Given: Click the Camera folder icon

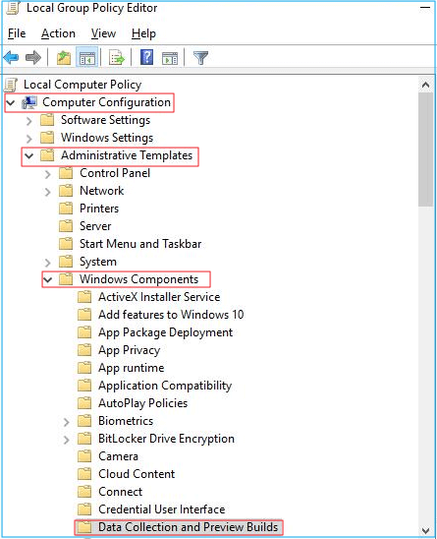Looking at the screenshot, I should click(x=84, y=456).
